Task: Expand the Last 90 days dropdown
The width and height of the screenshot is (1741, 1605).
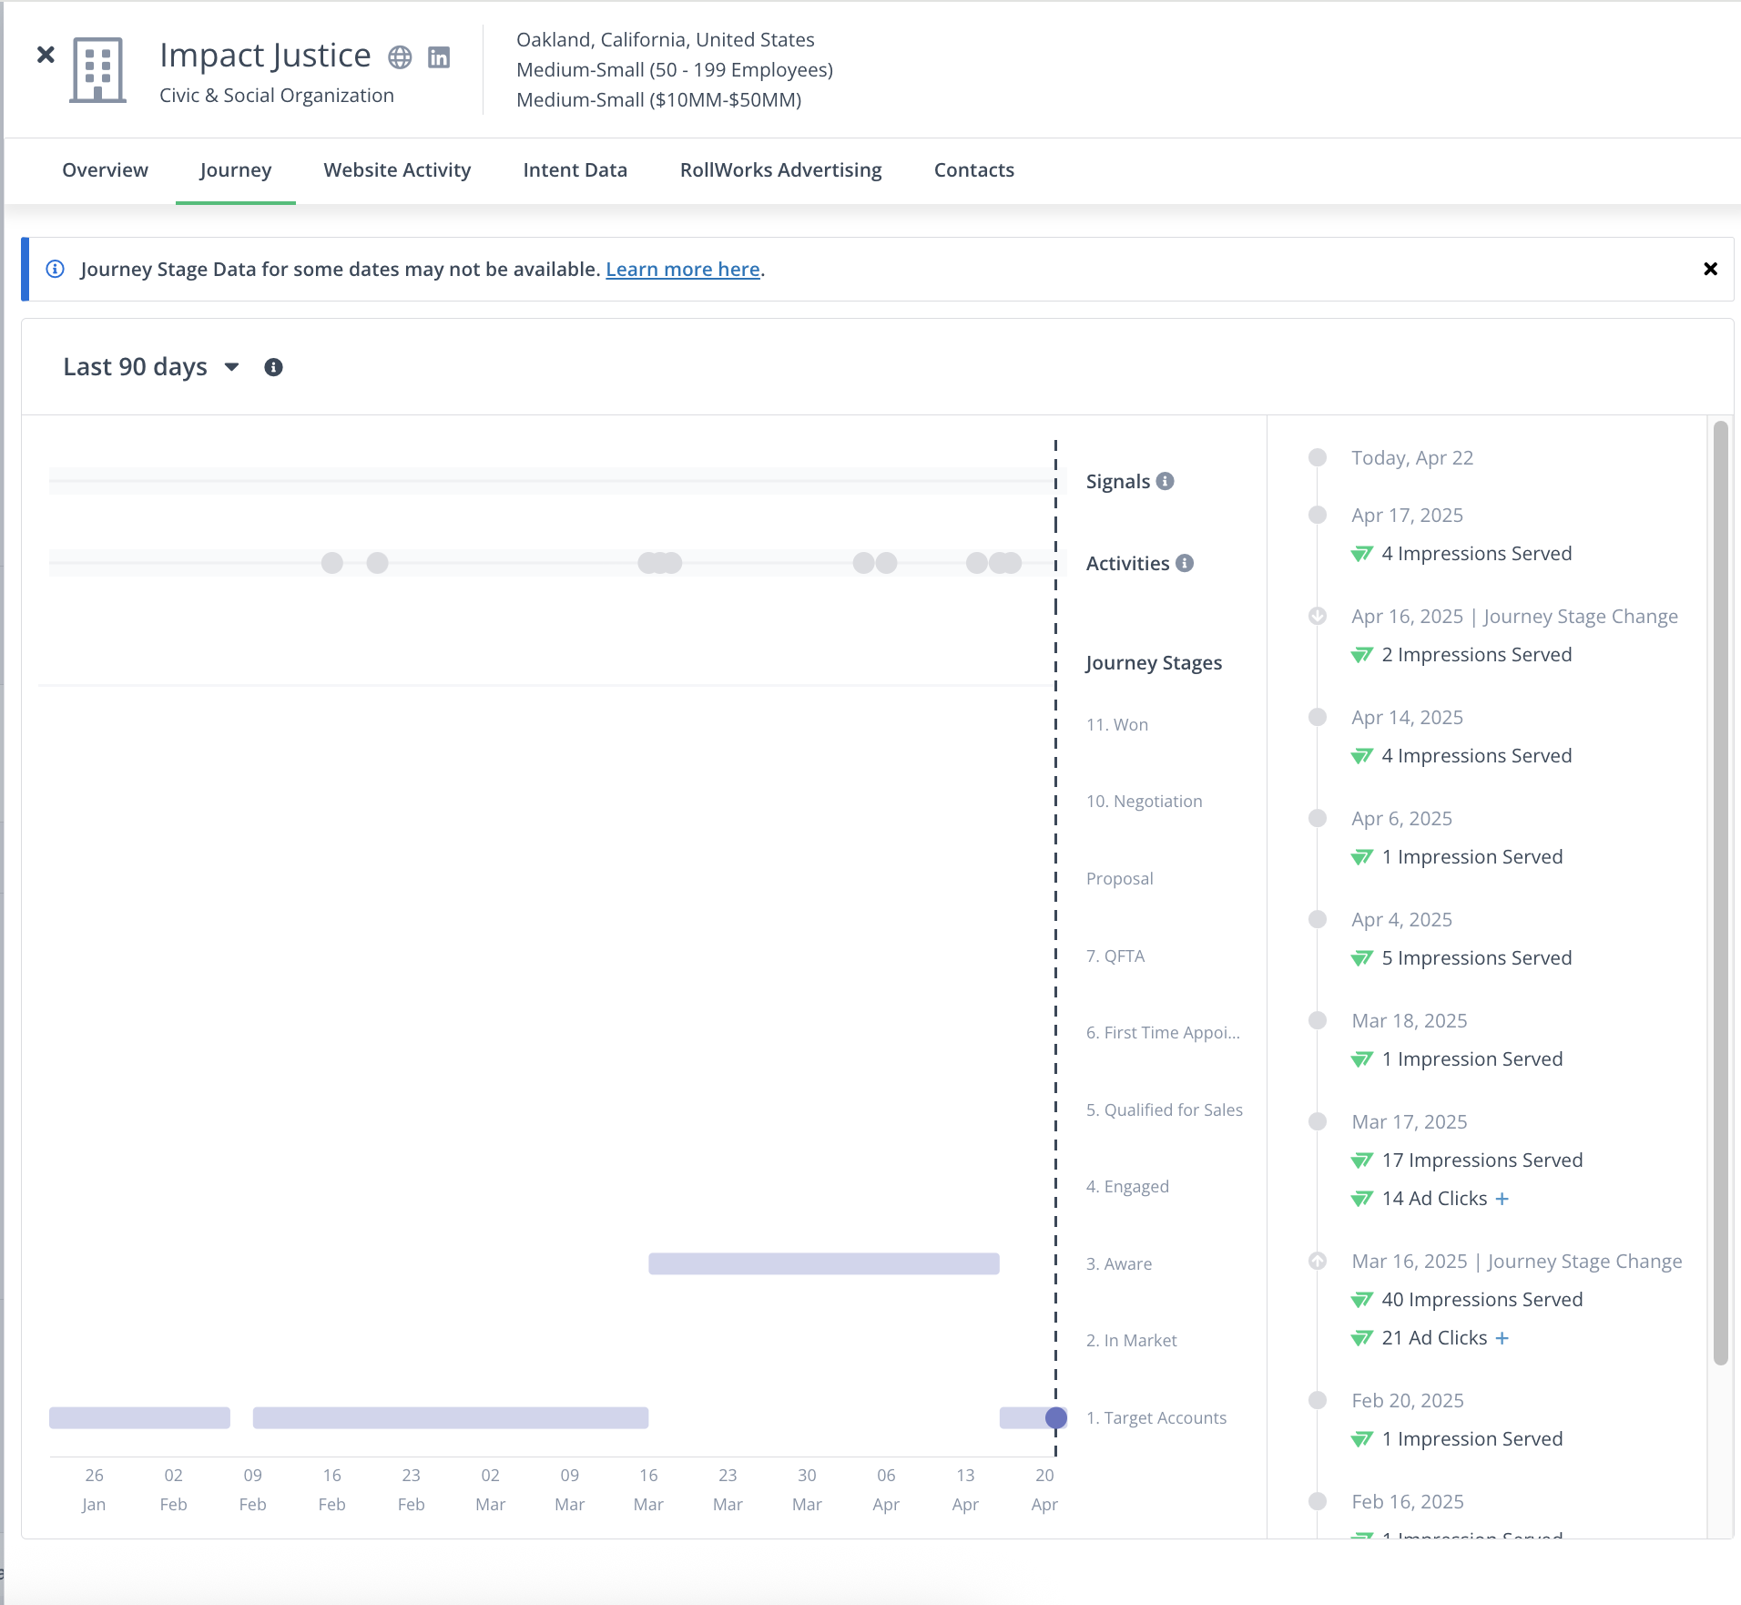Action: pos(151,367)
